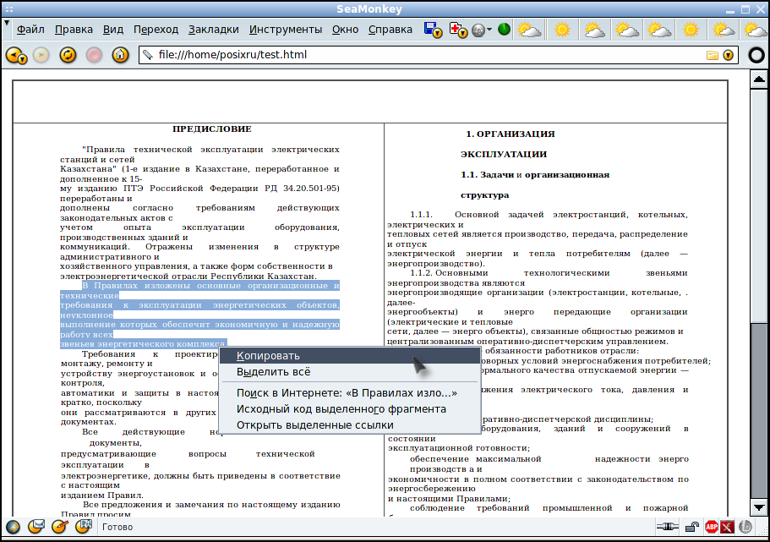Image resolution: width=770 pixels, height=542 pixels.
Task: Reload the page with the Reload button
Action: [x=68, y=55]
